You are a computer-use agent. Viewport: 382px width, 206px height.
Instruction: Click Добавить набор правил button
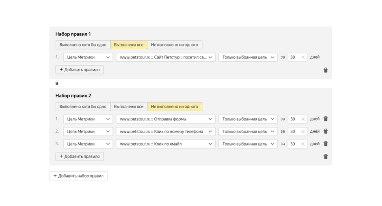tap(78, 176)
